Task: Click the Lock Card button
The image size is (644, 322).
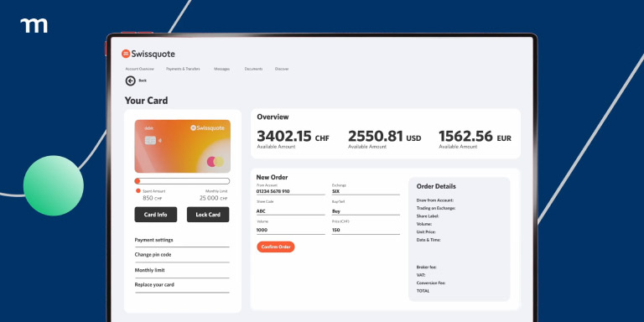Action: click(x=208, y=215)
